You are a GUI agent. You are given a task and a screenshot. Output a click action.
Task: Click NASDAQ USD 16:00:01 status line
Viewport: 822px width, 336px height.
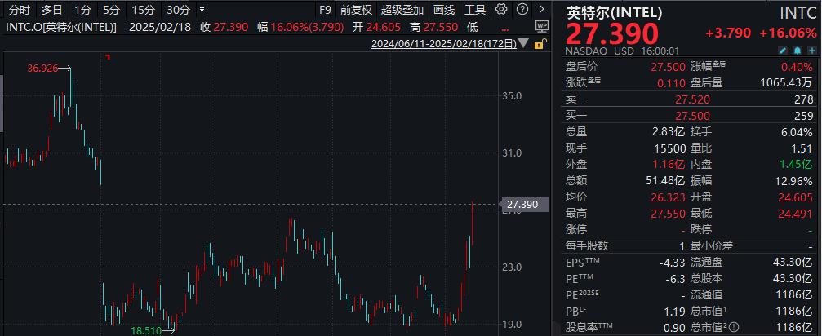click(x=622, y=51)
